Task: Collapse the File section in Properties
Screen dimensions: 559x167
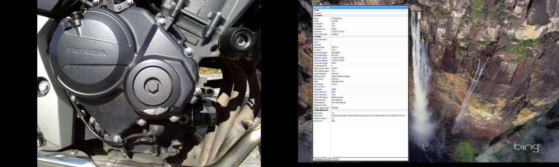Action: pyautogui.click(x=314, y=10)
